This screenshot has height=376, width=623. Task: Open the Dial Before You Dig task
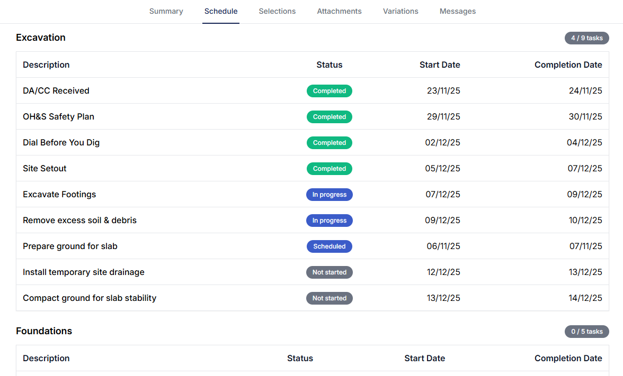(x=61, y=143)
